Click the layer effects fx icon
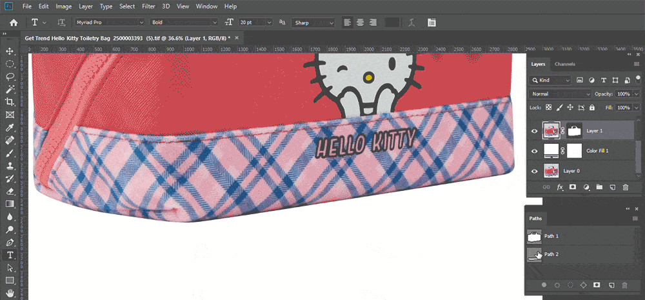Image resolution: width=645 pixels, height=300 pixels. click(x=559, y=187)
